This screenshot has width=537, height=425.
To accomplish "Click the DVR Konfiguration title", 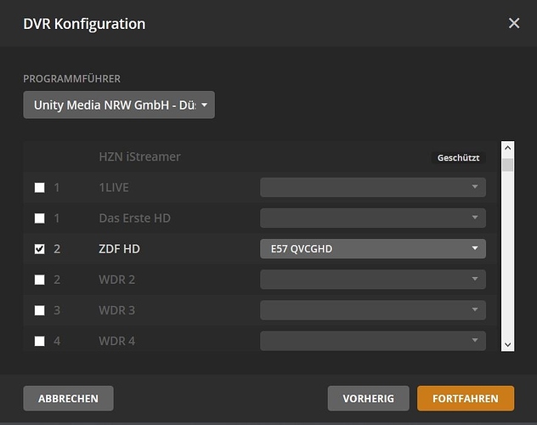I will (84, 24).
